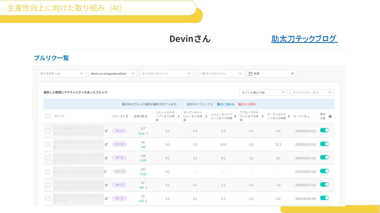Click the +18 -1 line change text
380x213 pixels.
[143, 201]
